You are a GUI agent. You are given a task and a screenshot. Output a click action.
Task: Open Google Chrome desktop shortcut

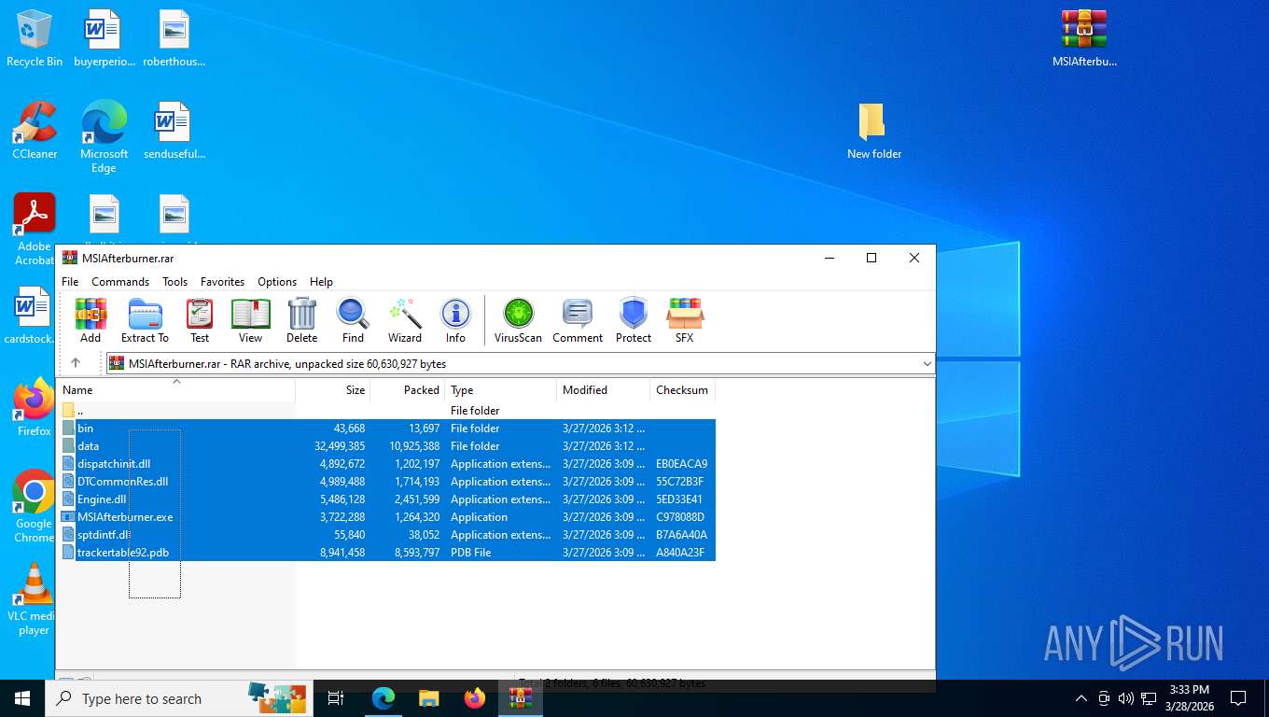click(x=35, y=506)
